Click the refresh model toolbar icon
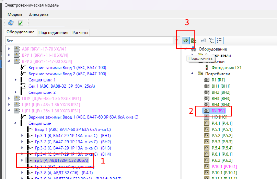This screenshot has width=277, height=179. (11, 23)
